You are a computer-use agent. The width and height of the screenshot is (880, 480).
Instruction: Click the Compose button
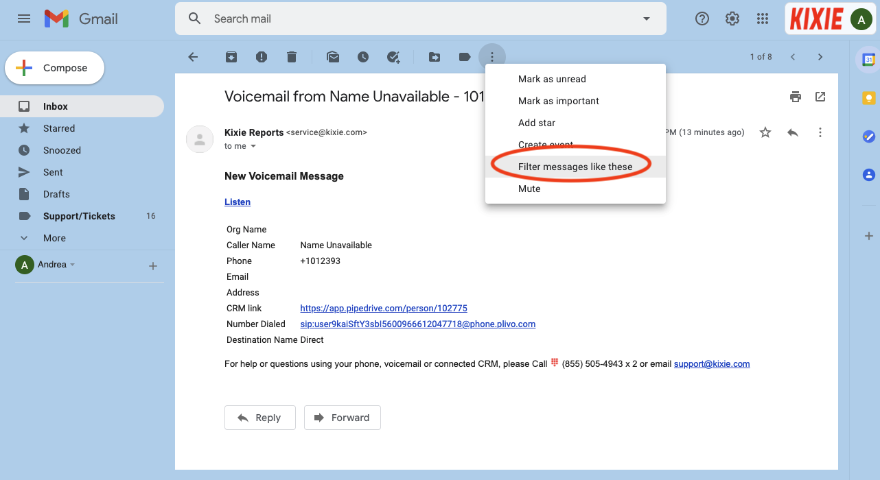pyautogui.click(x=55, y=68)
